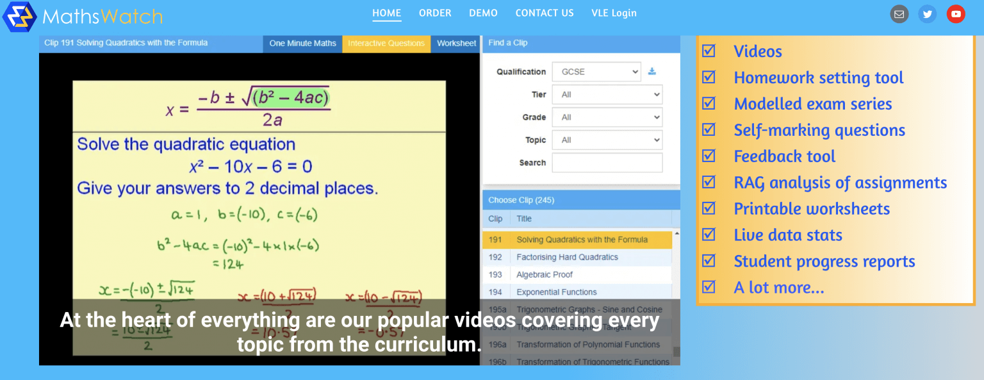
Task: Switch to the One Minute Maths tab
Action: pyautogui.click(x=302, y=43)
